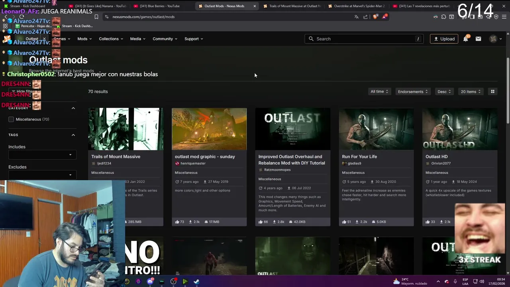510x287 pixels.
Task: Switch to grid view layout icon
Action: [x=492, y=91]
